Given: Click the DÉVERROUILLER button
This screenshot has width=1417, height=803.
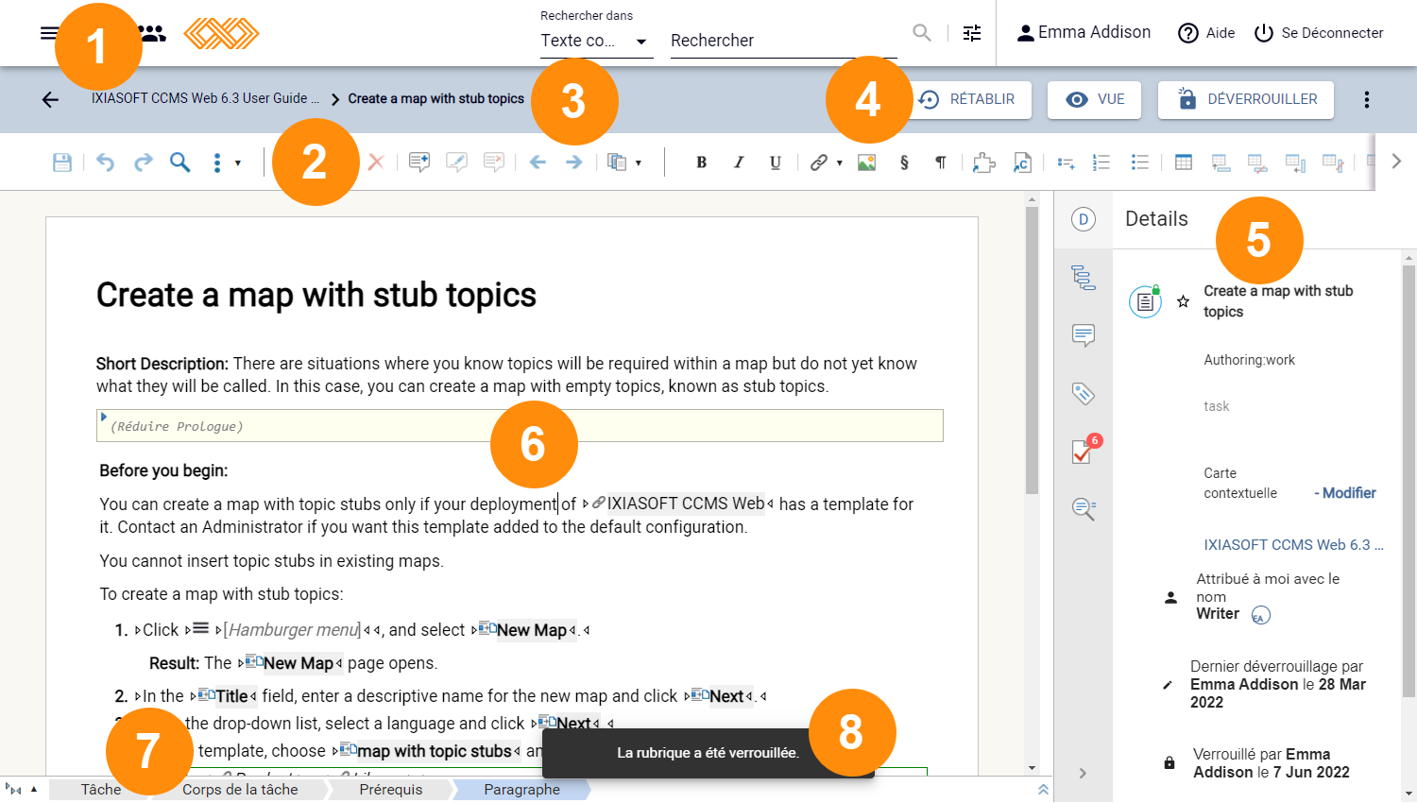Looking at the screenshot, I should tap(1246, 99).
